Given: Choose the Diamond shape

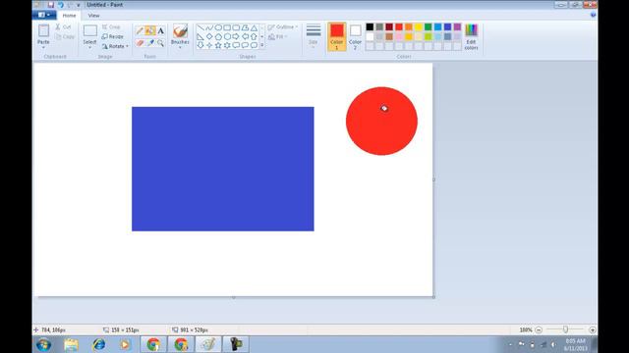Looking at the screenshot, I should (209, 36).
